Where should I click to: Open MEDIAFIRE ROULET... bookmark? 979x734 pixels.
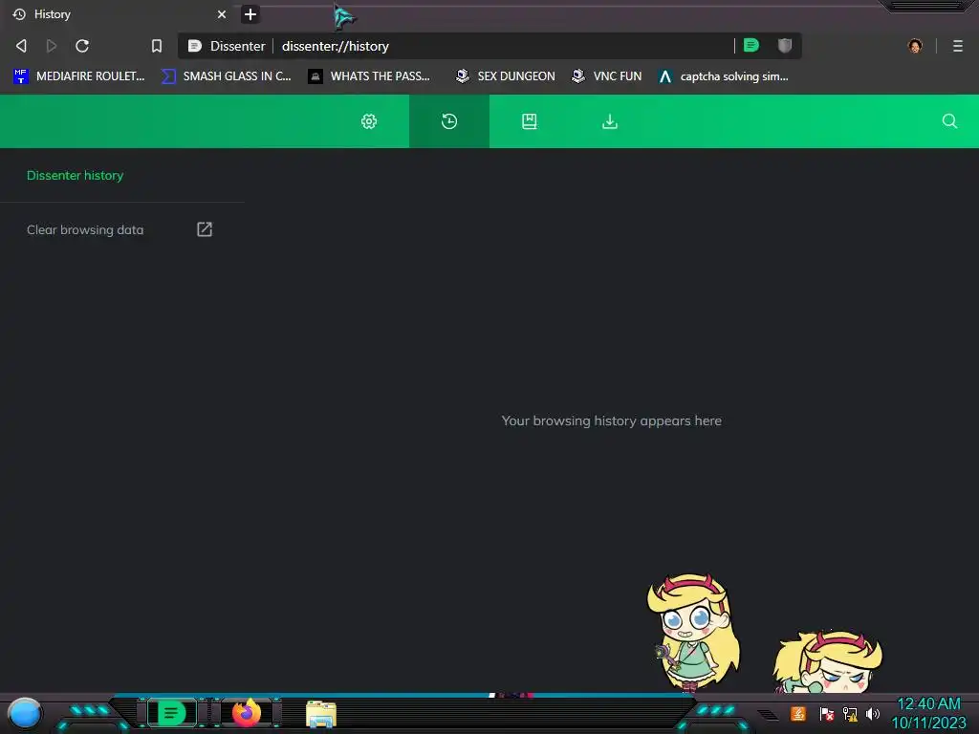point(78,76)
